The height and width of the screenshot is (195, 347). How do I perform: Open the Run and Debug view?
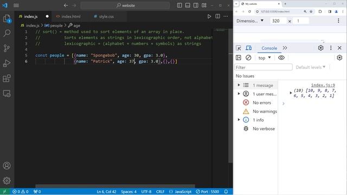pos(7,63)
